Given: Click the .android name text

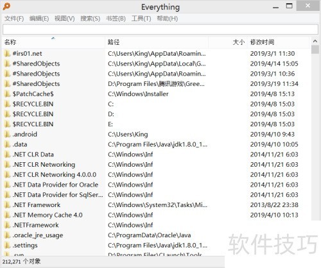Looking at the screenshot, I should 25,134.
